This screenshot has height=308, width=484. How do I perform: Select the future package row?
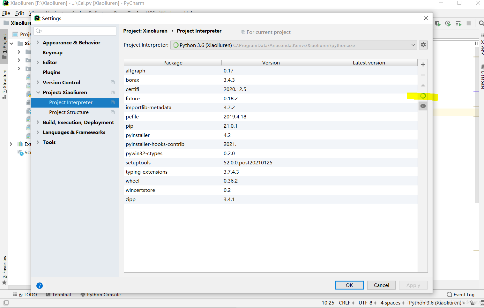pos(271,99)
